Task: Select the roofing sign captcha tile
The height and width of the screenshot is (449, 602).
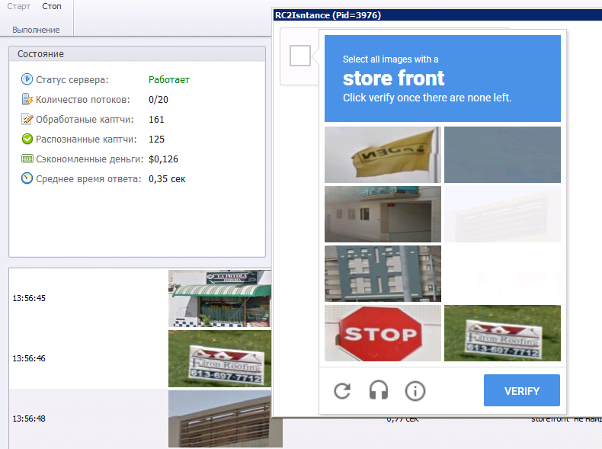Action: 502,333
